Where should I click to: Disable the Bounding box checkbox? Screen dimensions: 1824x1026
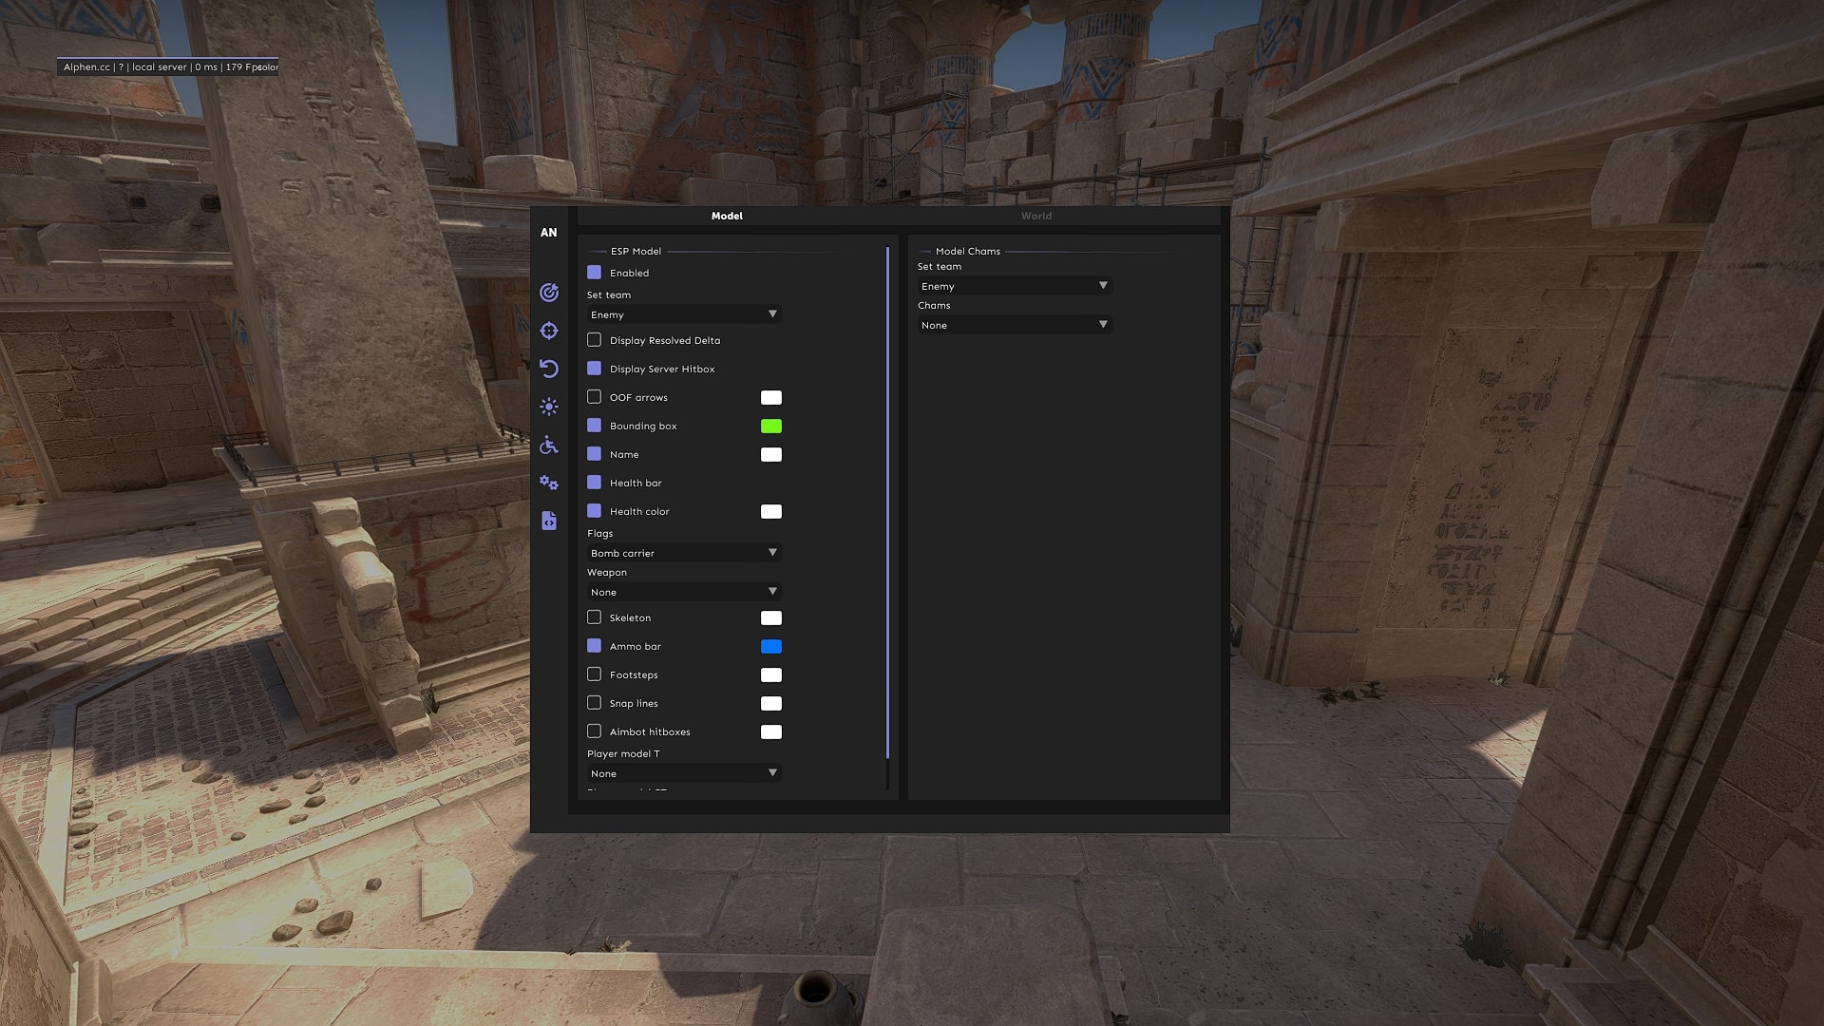(x=595, y=426)
